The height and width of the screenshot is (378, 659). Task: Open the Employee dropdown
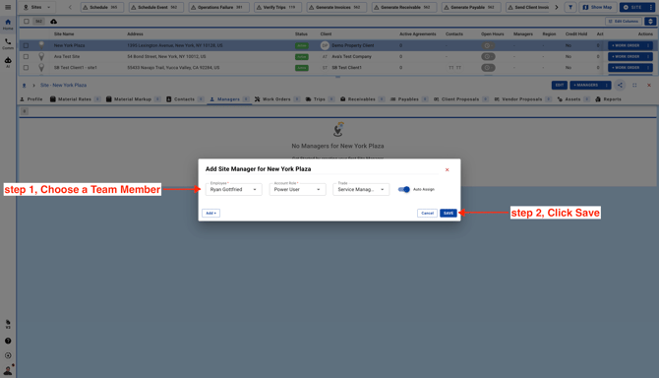pos(234,189)
